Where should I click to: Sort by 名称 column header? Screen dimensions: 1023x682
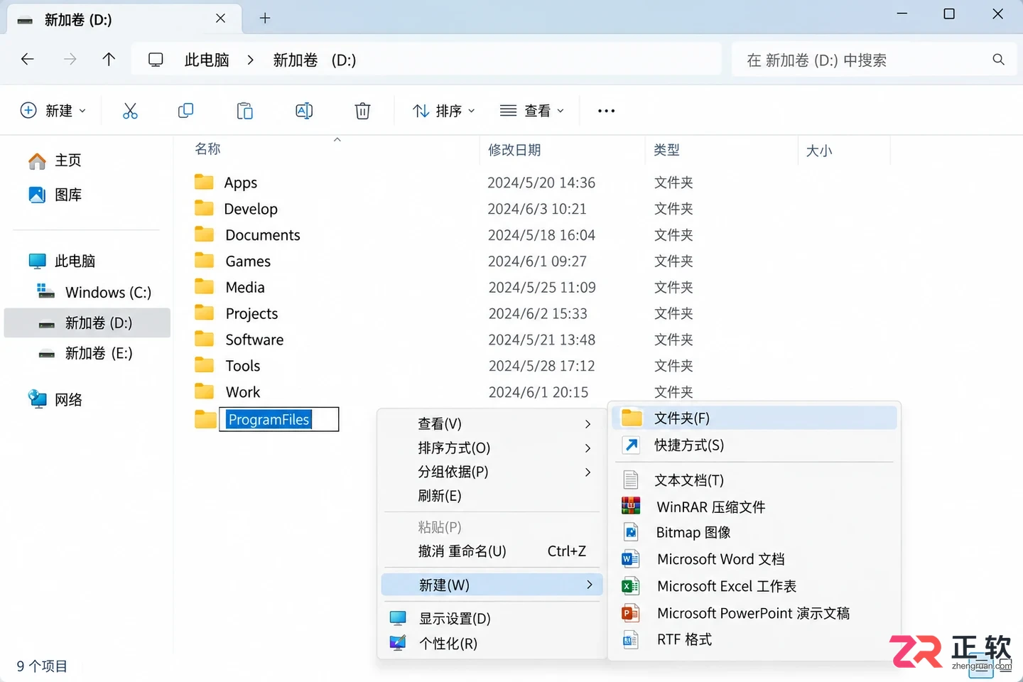tap(207, 148)
